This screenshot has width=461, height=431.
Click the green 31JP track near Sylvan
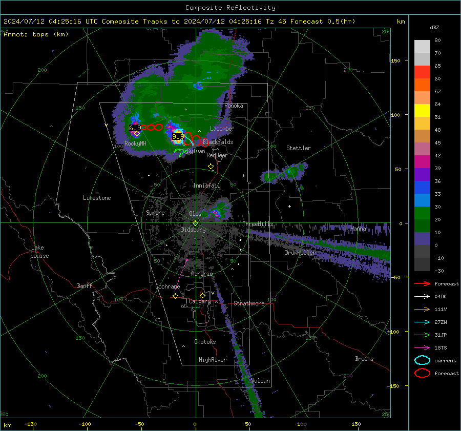(180, 152)
